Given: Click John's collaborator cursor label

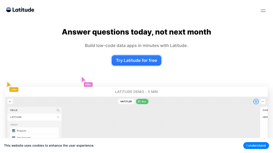Looking at the screenshot, I should coord(14,90).
